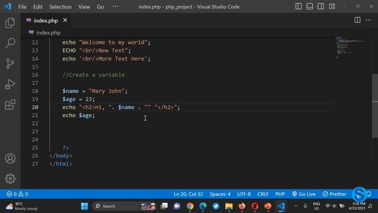Image resolution: width=378 pixels, height=213 pixels.
Task: Click line number 20 in gutter
Action: tap(35, 107)
